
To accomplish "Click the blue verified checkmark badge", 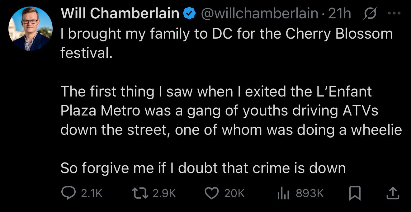I will pos(190,14).
